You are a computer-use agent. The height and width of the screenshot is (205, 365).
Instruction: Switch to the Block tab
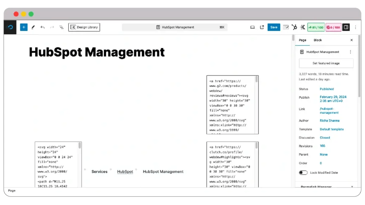(318, 40)
